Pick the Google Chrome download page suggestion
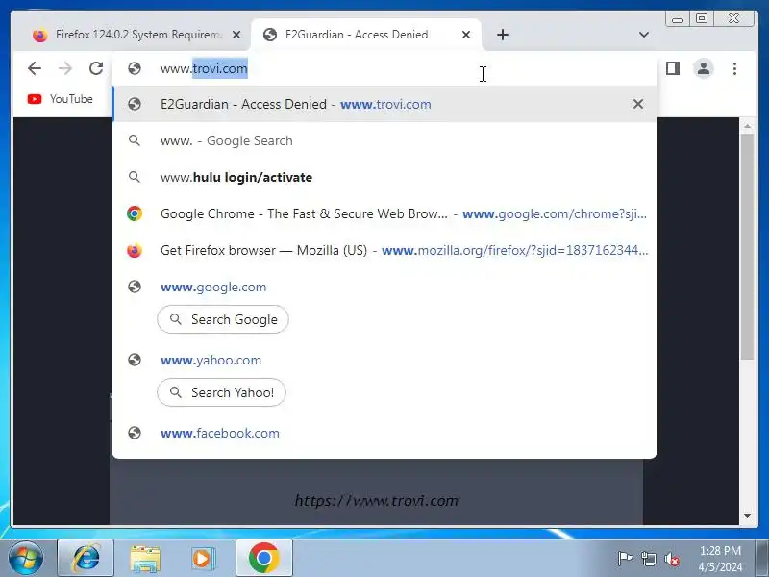The width and height of the screenshot is (769, 577). [x=384, y=213]
